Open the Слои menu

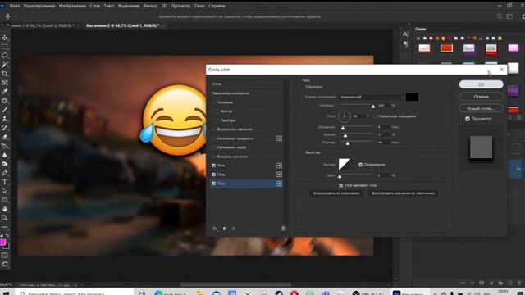(x=95, y=6)
